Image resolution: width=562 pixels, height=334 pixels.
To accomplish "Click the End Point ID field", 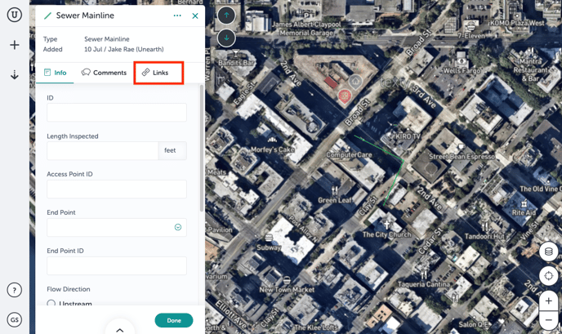I will tap(117, 265).
